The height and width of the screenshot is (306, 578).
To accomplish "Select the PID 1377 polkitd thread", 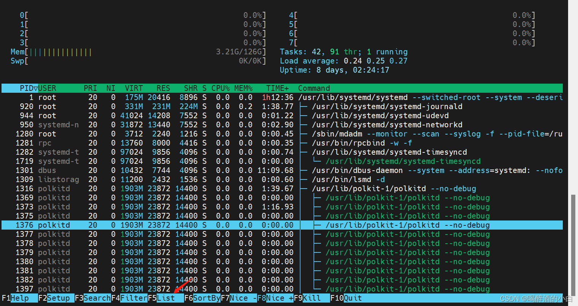I will (282, 234).
